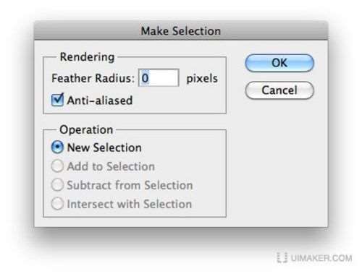Click the Intersect with Selection label text
The height and width of the screenshot is (274, 362).
pos(130,204)
